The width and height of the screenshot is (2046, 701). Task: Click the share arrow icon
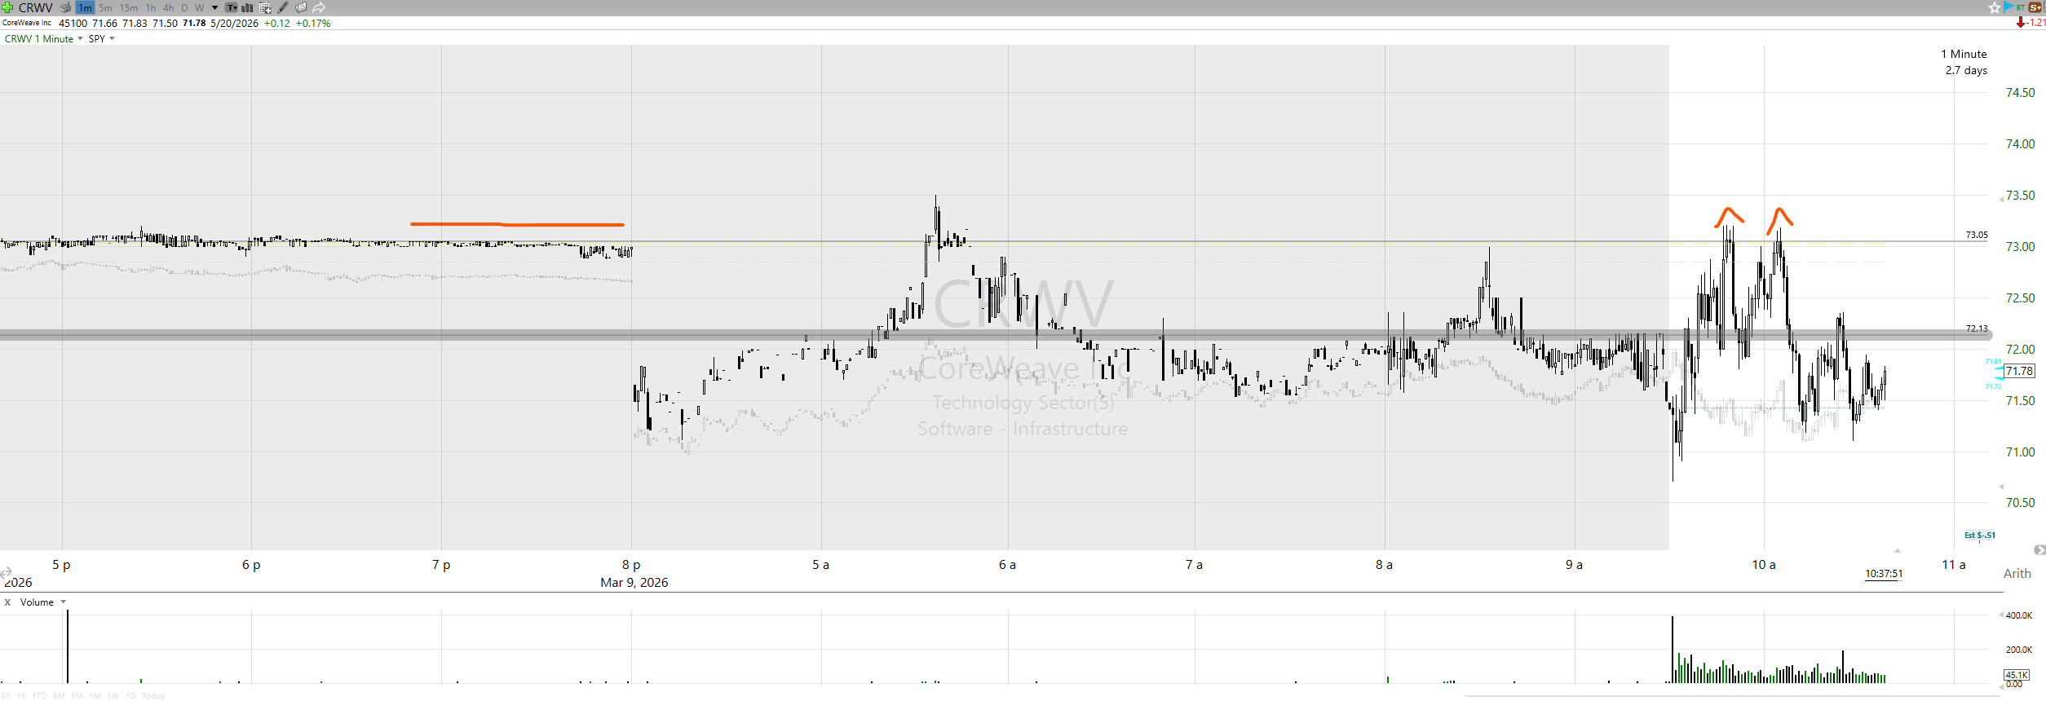click(x=319, y=7)
